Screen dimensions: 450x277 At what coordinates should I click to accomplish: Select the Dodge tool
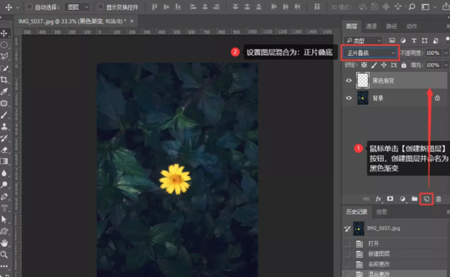4,184
